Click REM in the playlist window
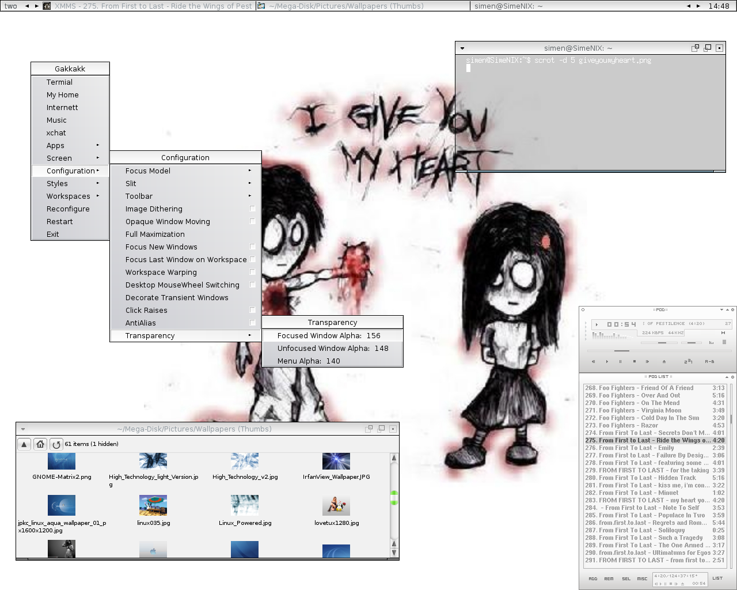This screenshot has width=737, height=590. click(609, 578)
